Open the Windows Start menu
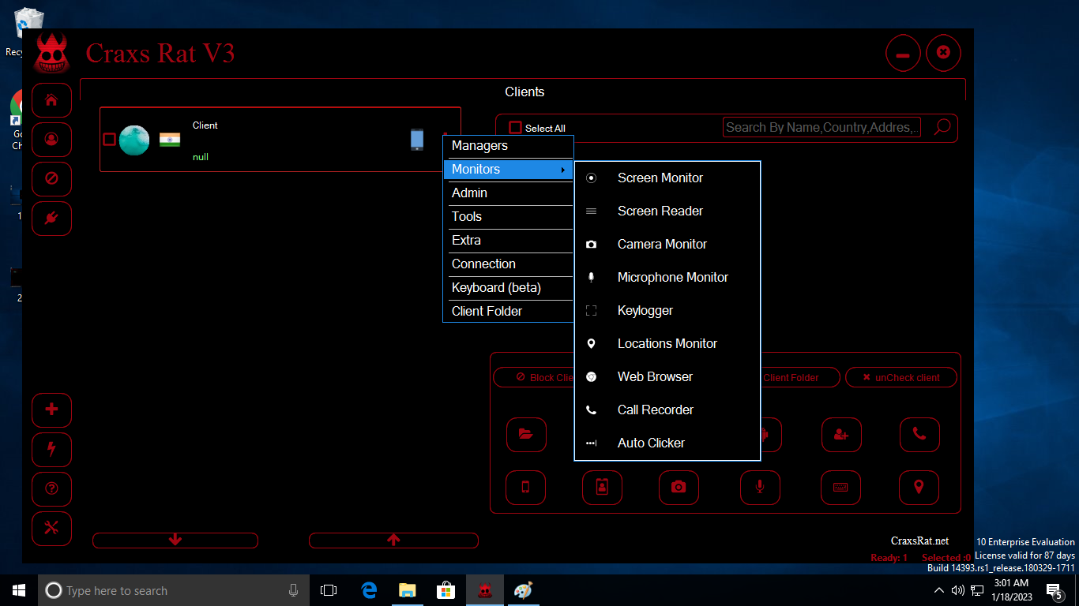This screenshot has width=1079, height=606. (19, 590)
